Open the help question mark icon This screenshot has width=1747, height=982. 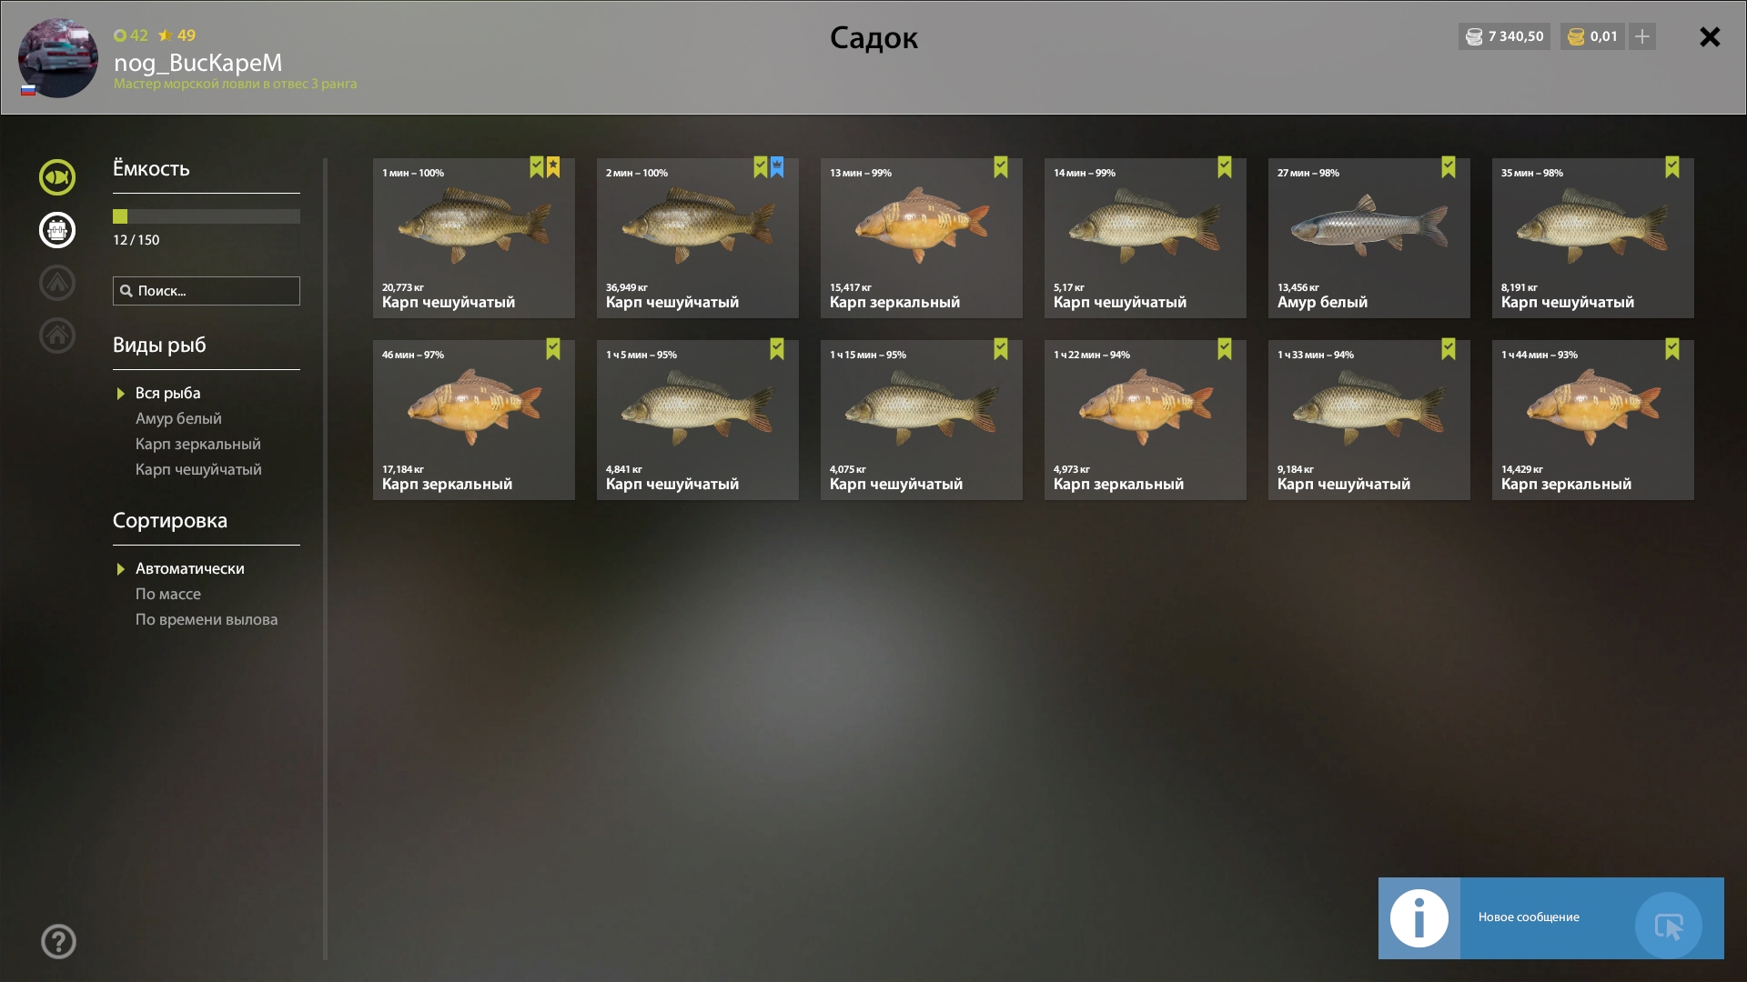click(58, 941)
